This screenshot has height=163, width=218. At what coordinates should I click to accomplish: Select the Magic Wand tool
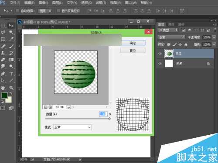tap(11, 32)
